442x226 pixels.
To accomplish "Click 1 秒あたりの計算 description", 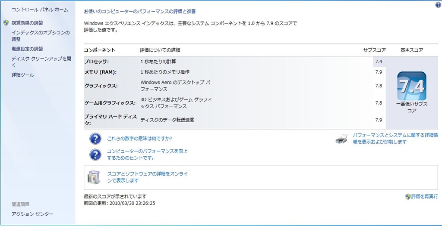I will click(x=158, y=62).
